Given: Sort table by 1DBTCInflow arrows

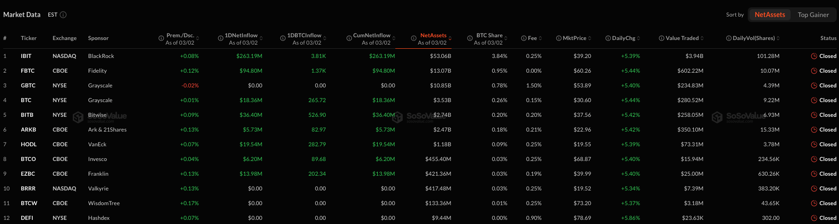Looking at the screenshot, I should point(325,38).
